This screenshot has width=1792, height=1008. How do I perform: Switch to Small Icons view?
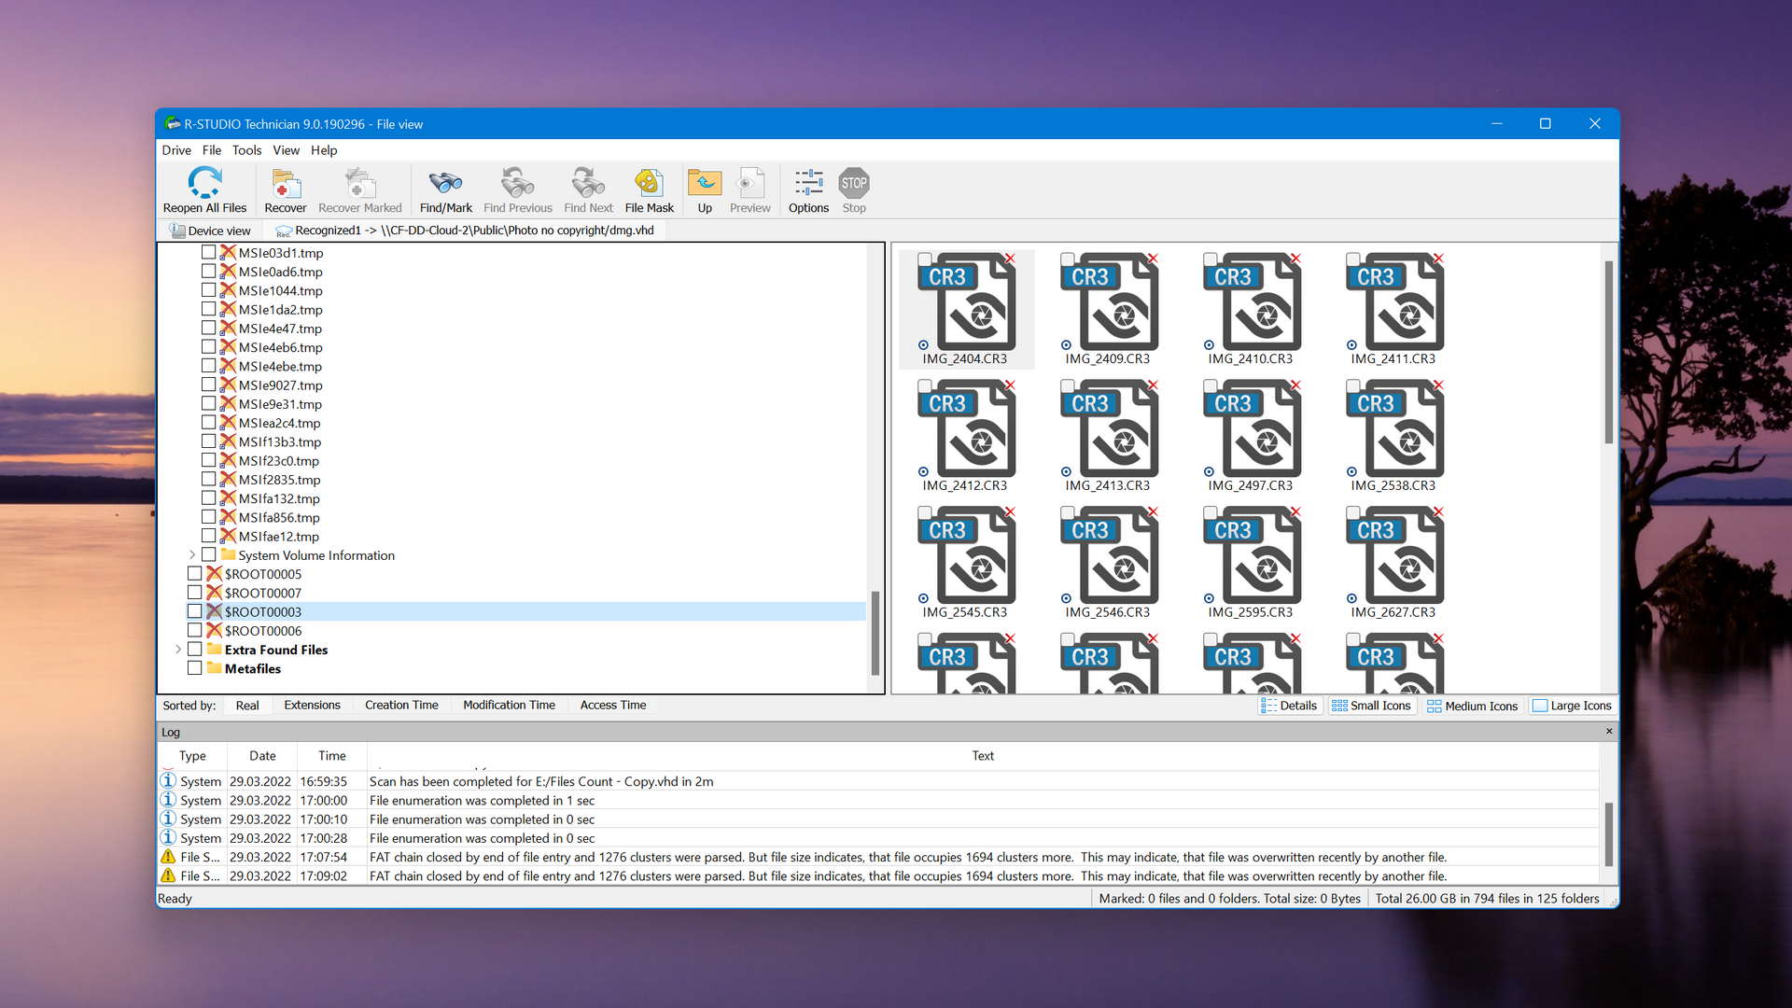(1371, 706)
